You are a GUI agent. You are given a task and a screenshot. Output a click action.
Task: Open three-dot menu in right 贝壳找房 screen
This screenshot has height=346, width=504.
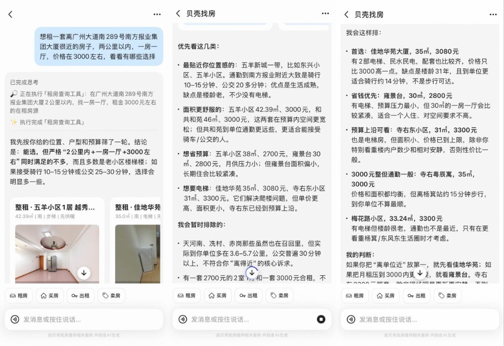493,15
